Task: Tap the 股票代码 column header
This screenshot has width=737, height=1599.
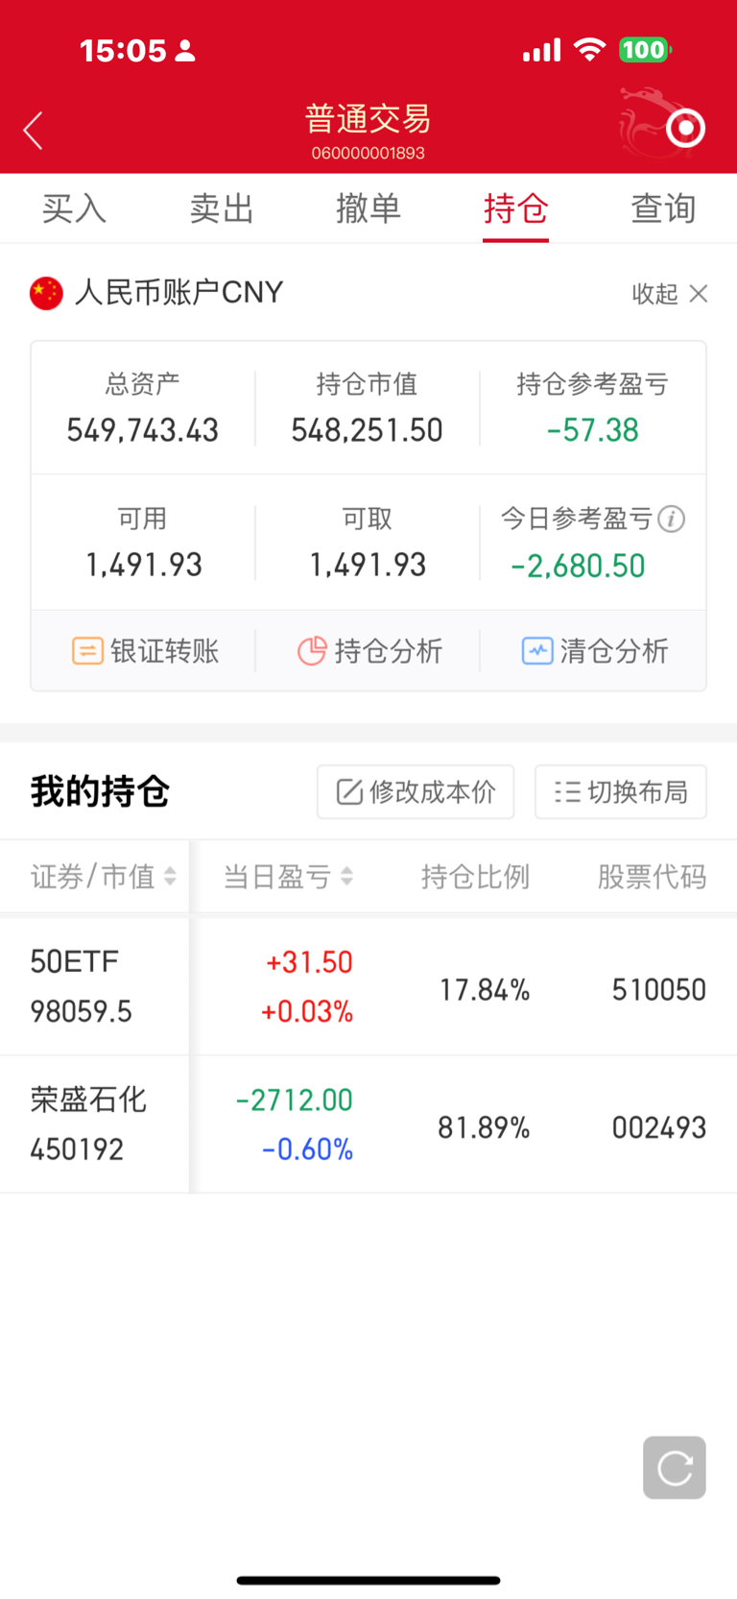Action: point(653,876)
